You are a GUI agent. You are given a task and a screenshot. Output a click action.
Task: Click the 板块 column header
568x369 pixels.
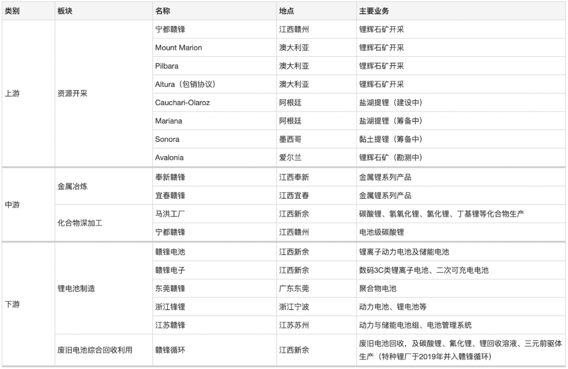click(65, 11)
